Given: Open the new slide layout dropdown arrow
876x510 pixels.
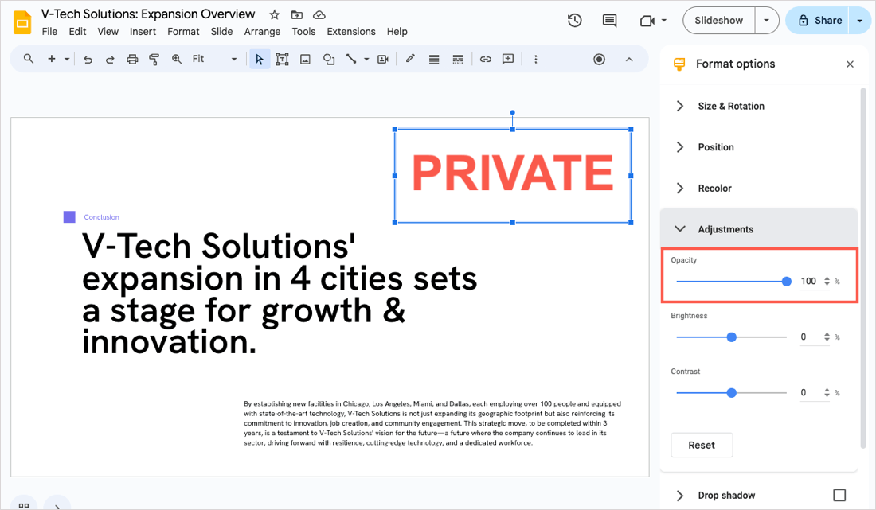Looking at the screenshot, I should pyautogui.click(x=67, y=59).
